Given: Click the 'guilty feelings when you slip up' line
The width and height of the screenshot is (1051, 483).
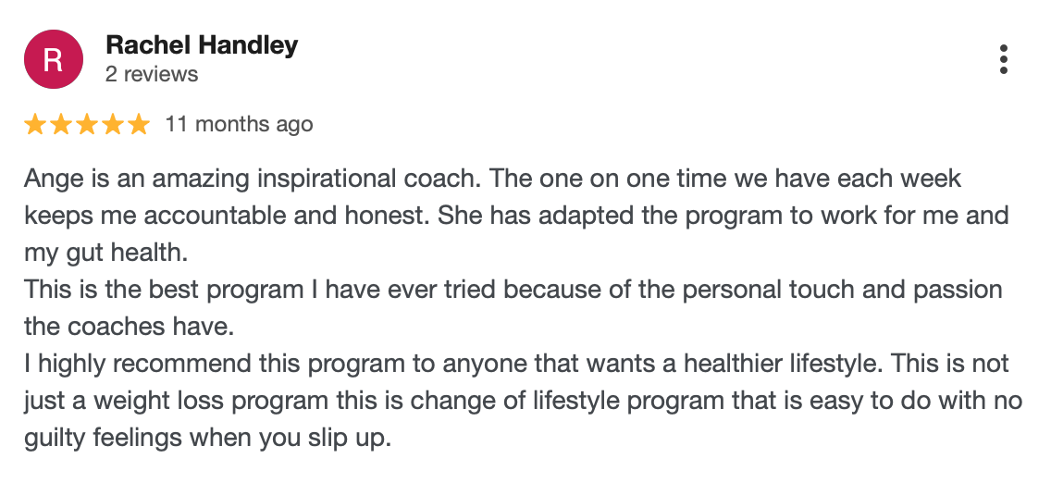Looking at the screenshot, I should [208, 437].
